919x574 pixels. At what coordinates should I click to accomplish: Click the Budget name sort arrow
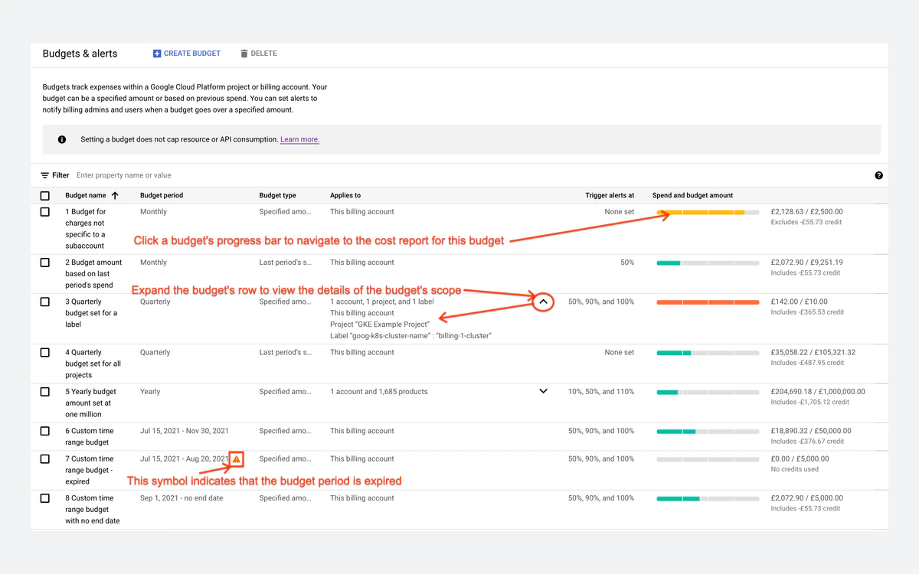(x=115, y=195)
